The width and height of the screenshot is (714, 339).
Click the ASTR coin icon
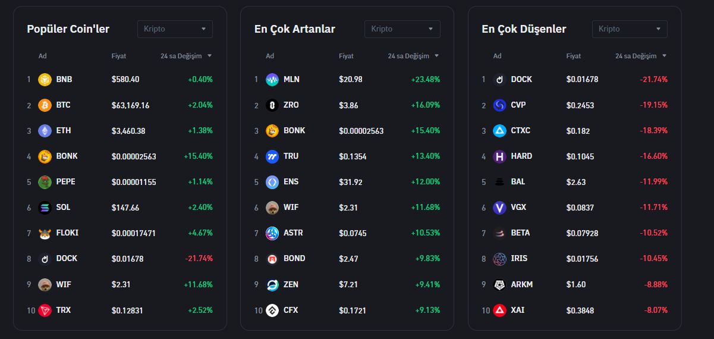click(272, 233)
